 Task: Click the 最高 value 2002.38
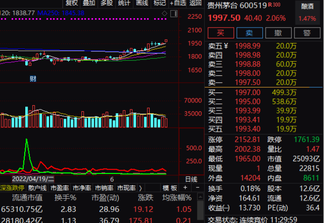(247, 149)
